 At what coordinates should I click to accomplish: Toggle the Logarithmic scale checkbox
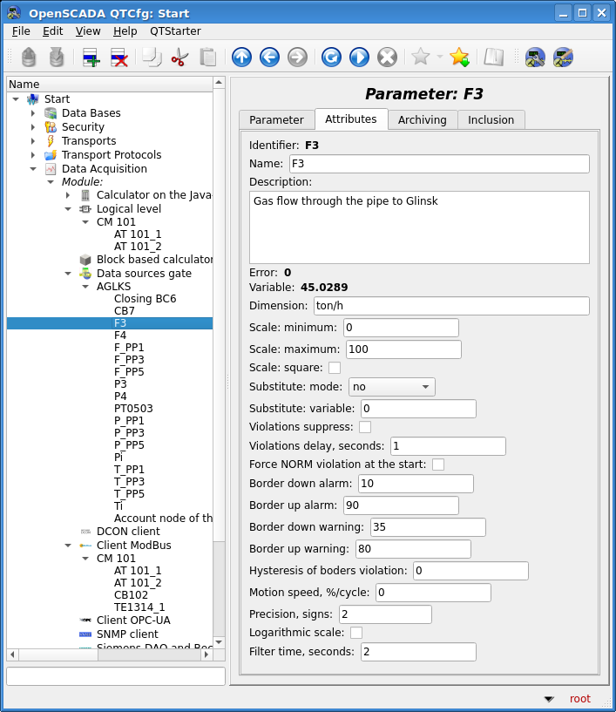click(356, 633)
